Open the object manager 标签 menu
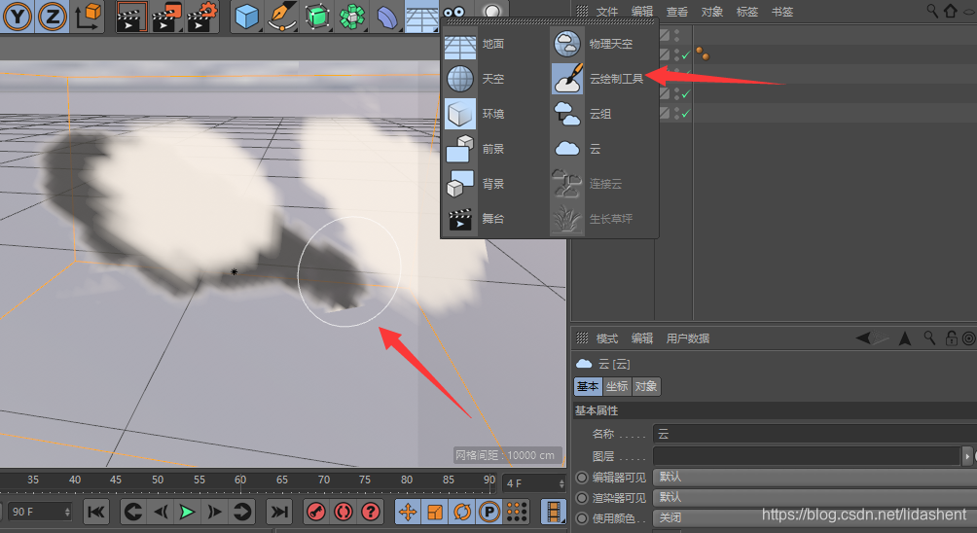Viewport: 977px width, 533px height. (x=746, y=12)
